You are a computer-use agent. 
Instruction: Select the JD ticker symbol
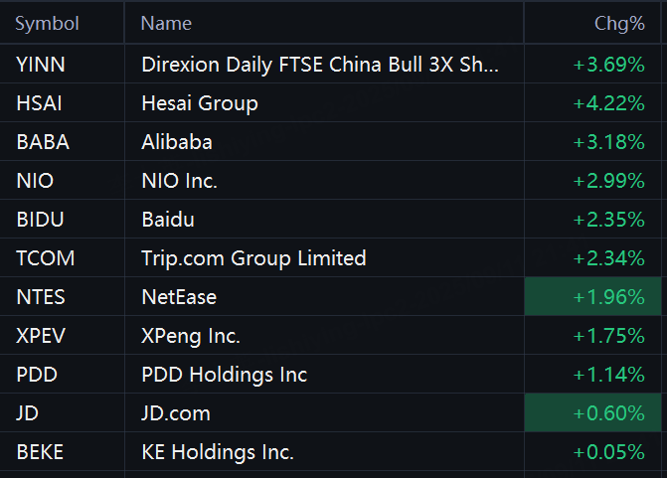27,413
